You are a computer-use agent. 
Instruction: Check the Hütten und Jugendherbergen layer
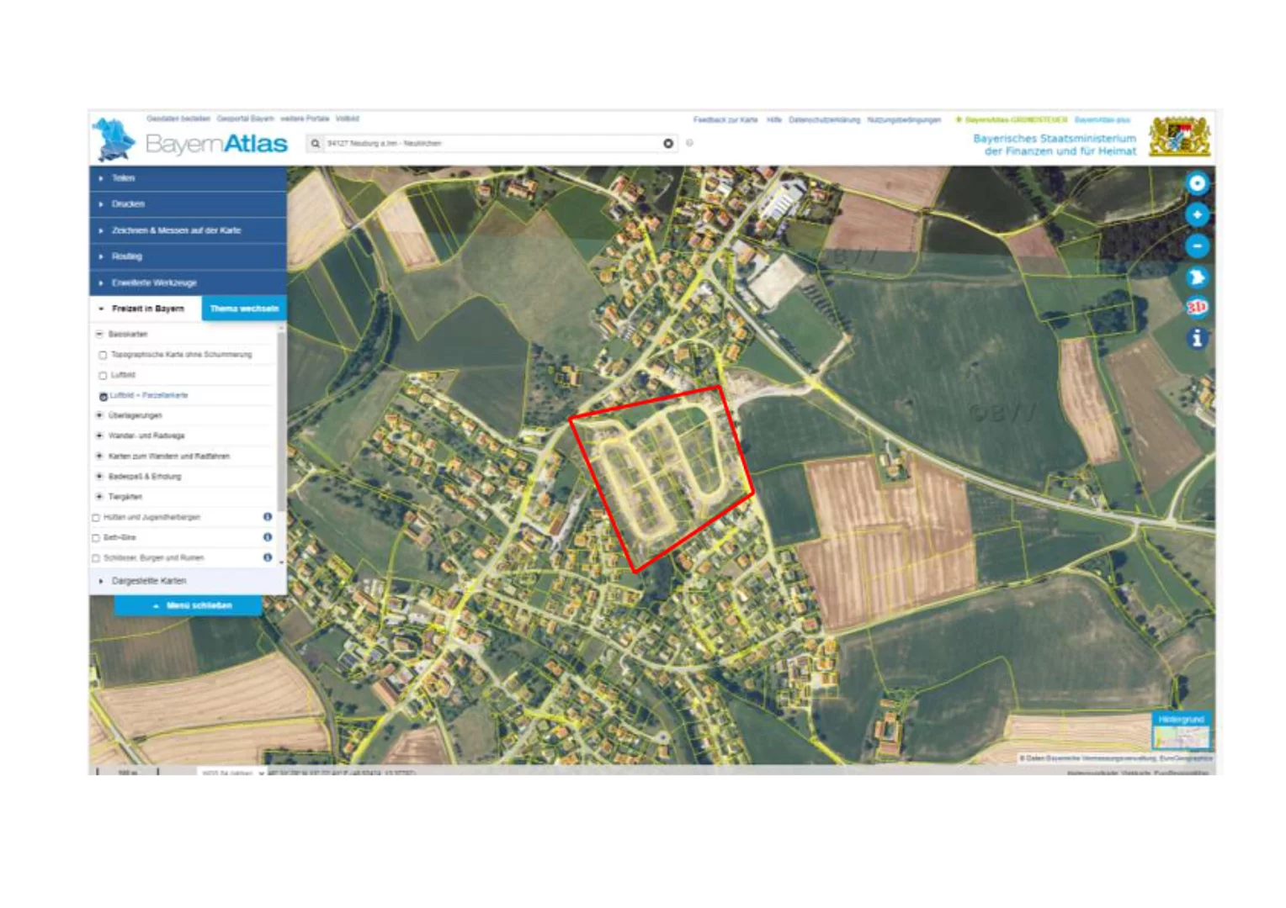96,518
